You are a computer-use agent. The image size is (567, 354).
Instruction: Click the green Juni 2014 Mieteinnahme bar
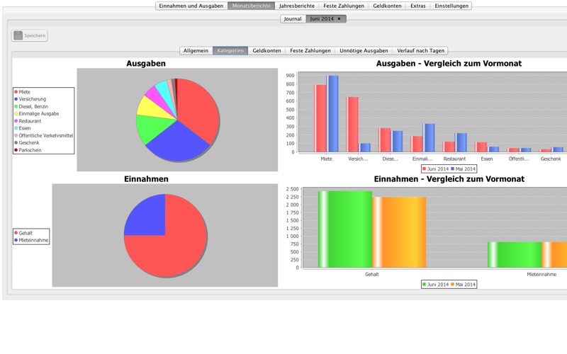[x=515, y=255]
